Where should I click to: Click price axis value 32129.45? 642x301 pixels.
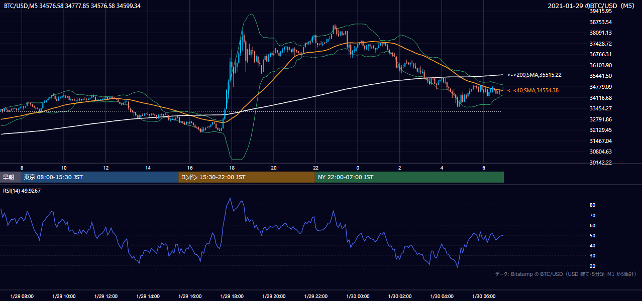click(600, 130)
